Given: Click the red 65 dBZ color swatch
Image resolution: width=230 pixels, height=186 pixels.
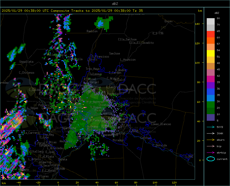Looking at the screenshot, I should click(211, 34).
